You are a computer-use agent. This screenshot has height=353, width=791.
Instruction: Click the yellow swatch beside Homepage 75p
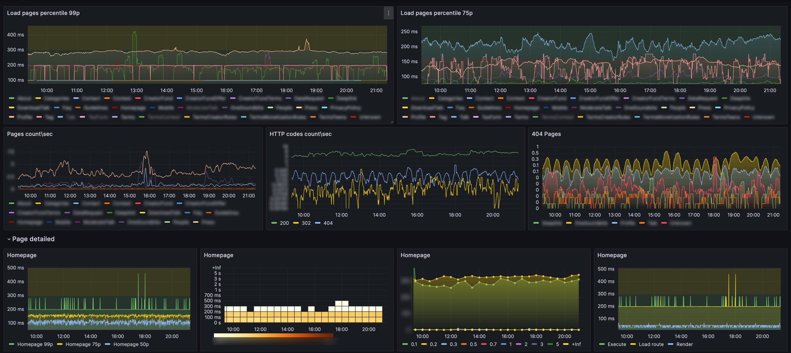tap(60, 344)
